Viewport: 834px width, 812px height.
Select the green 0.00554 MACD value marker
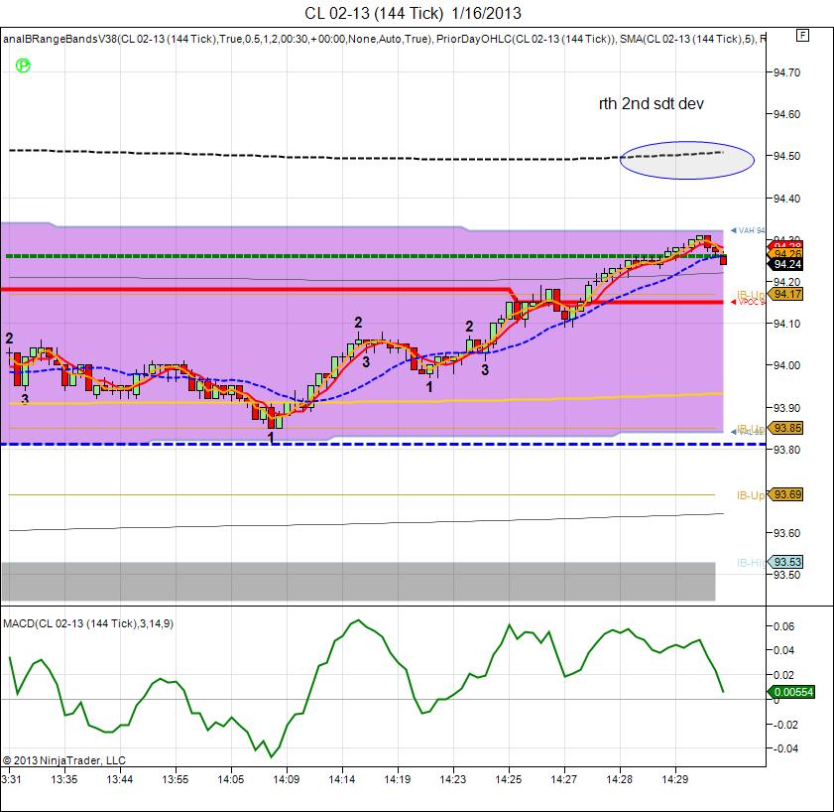792,692
